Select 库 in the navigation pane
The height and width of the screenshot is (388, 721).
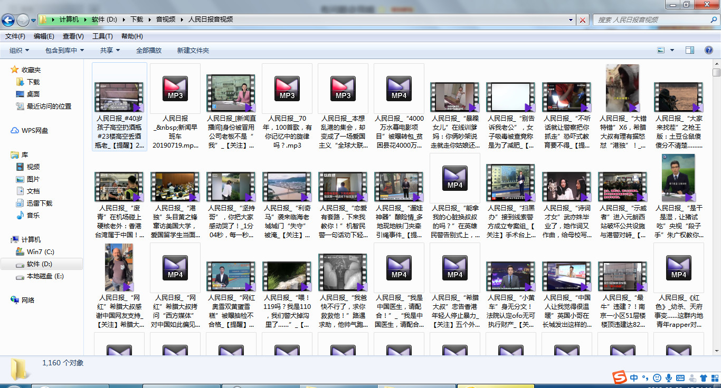(25, 155)
